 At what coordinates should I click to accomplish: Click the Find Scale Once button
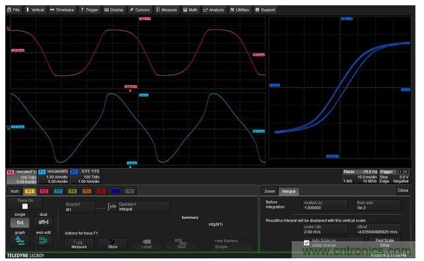[x=384, y=242]
